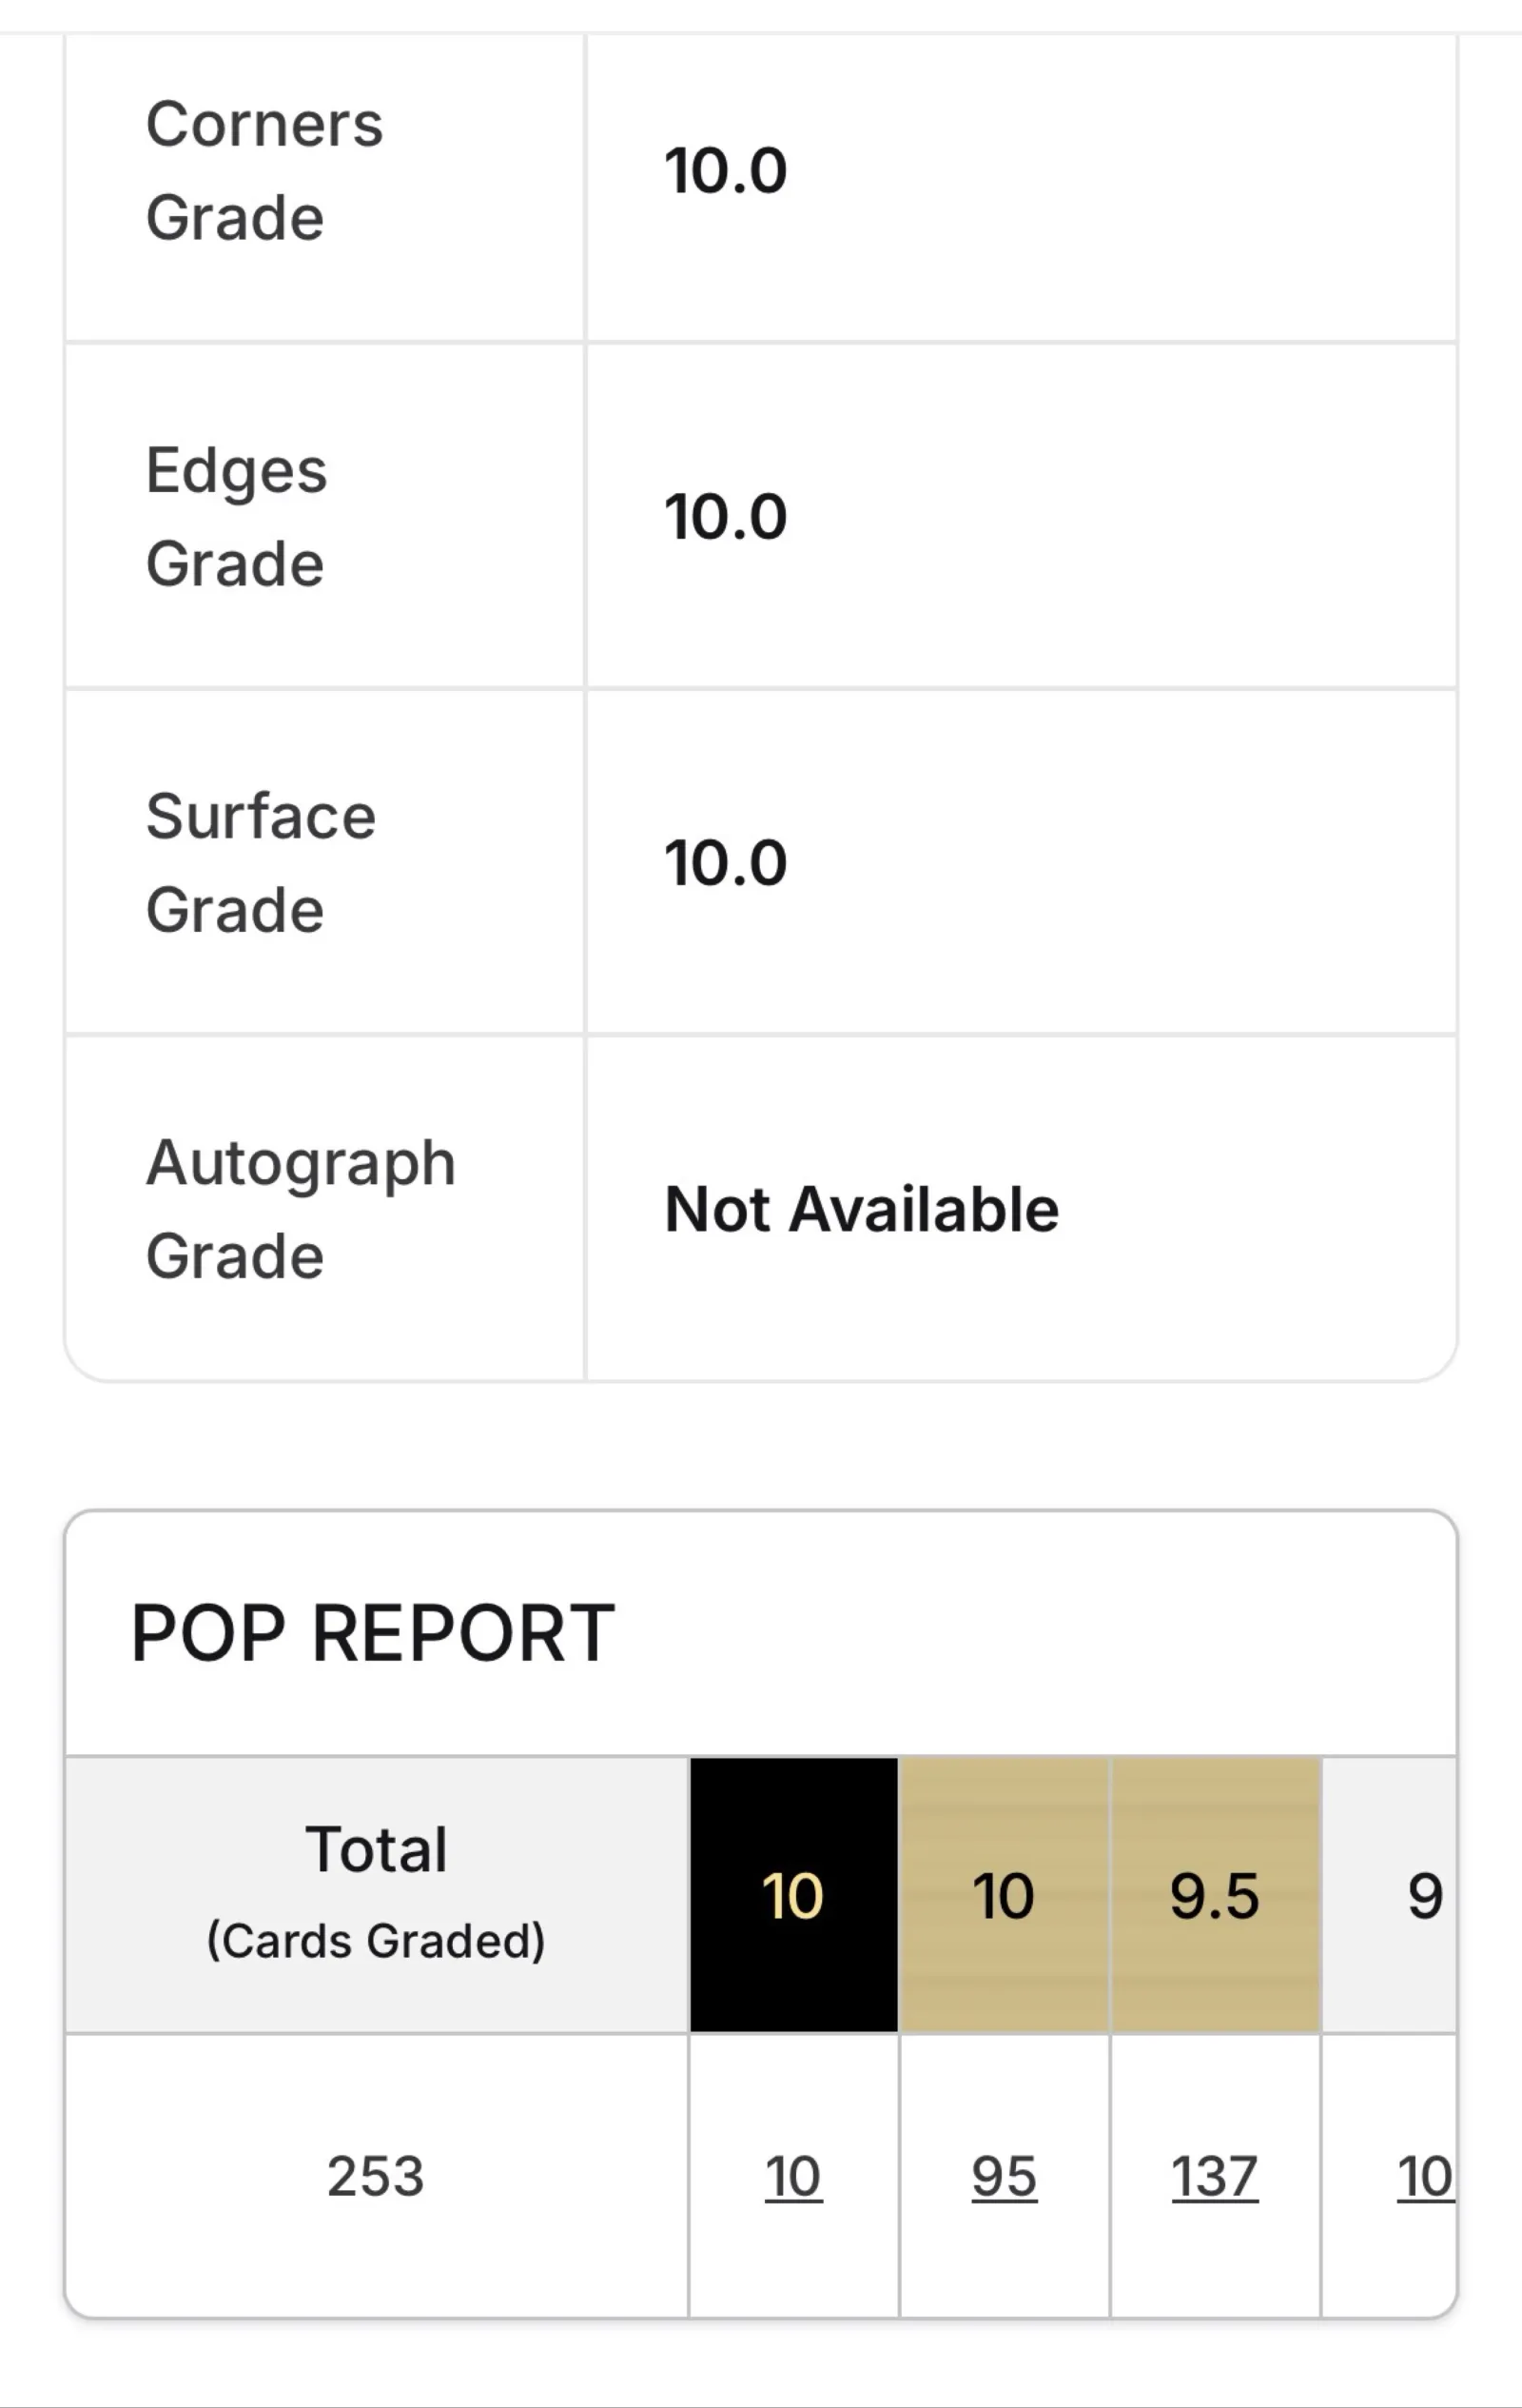Click the Corners Grade 10.0 value

coord(726,170)
